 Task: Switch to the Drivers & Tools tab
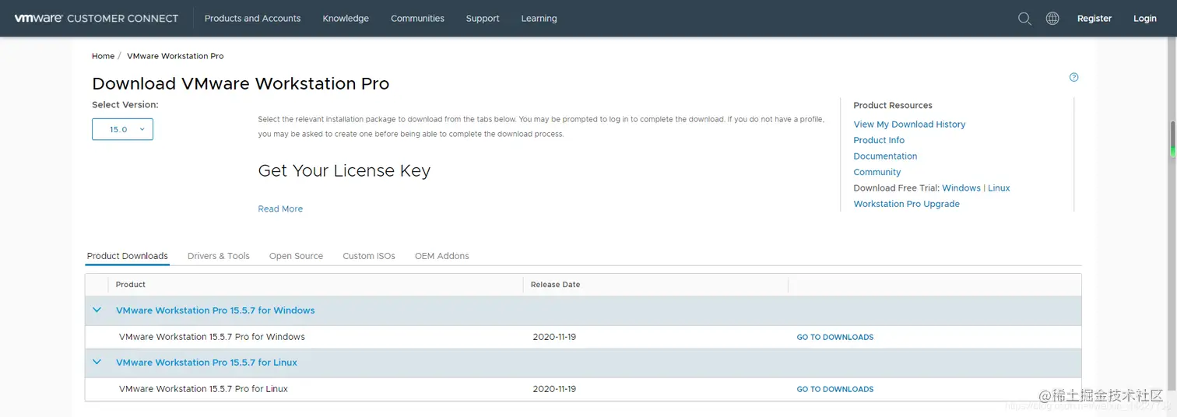click(x=218, y=256)
